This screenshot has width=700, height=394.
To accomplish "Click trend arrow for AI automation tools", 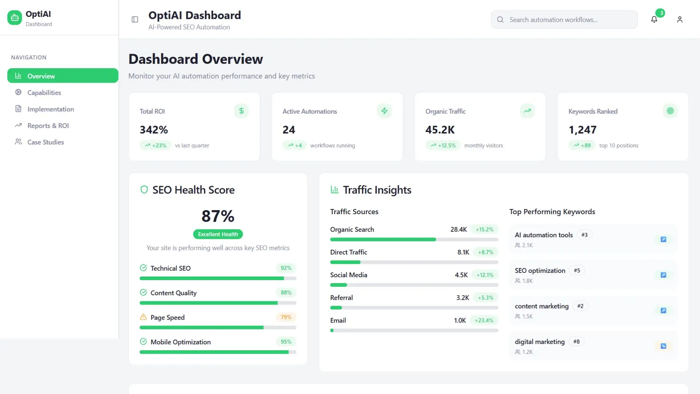I will click(x=663, y=239).
